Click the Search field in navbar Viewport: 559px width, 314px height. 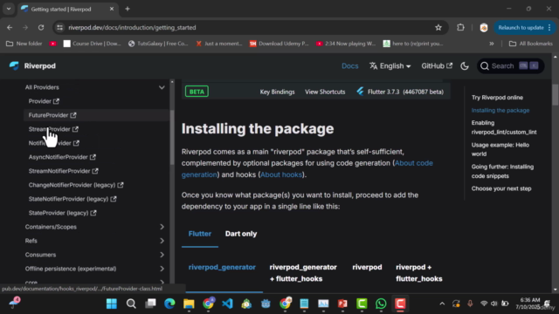click(510, 66)
